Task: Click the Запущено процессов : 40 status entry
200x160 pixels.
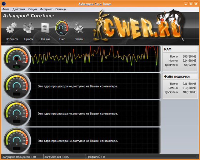Action: (19, 157)
